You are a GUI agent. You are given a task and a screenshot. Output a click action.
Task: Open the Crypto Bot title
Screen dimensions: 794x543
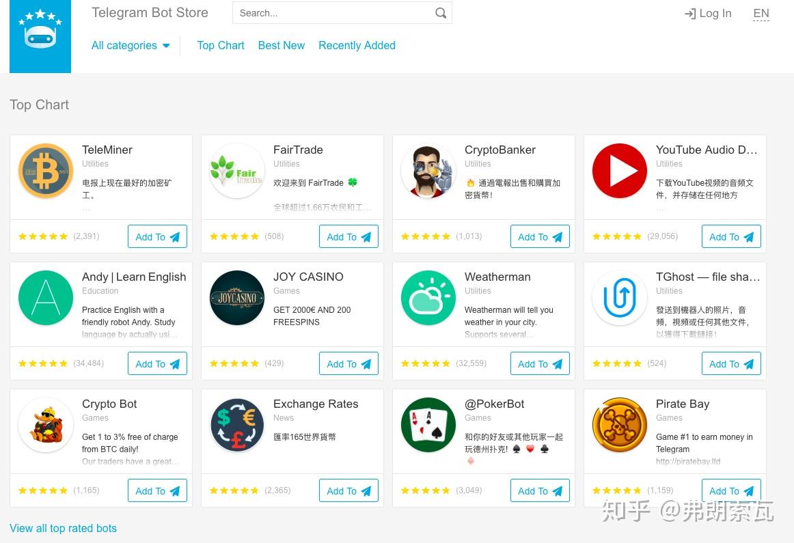(109, 404)
